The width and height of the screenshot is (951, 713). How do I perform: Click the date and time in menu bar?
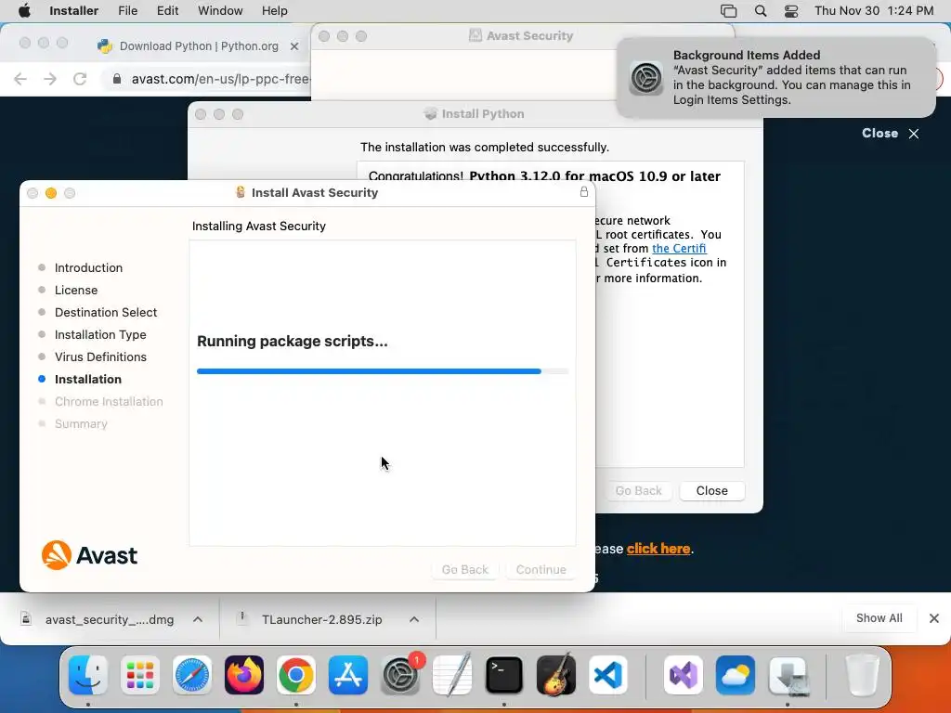tap(873, 11)
